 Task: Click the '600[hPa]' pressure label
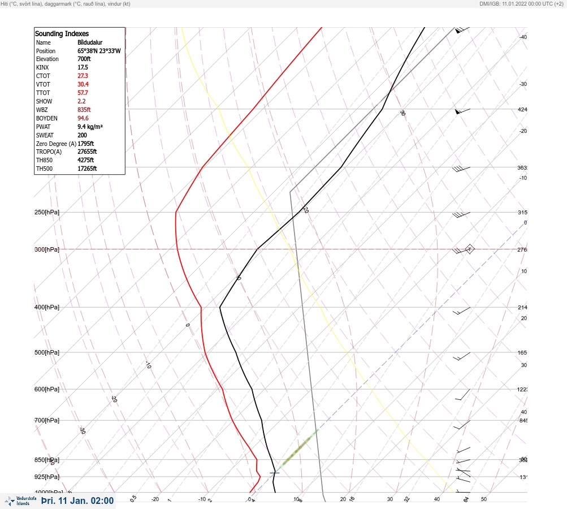[47, 389]
